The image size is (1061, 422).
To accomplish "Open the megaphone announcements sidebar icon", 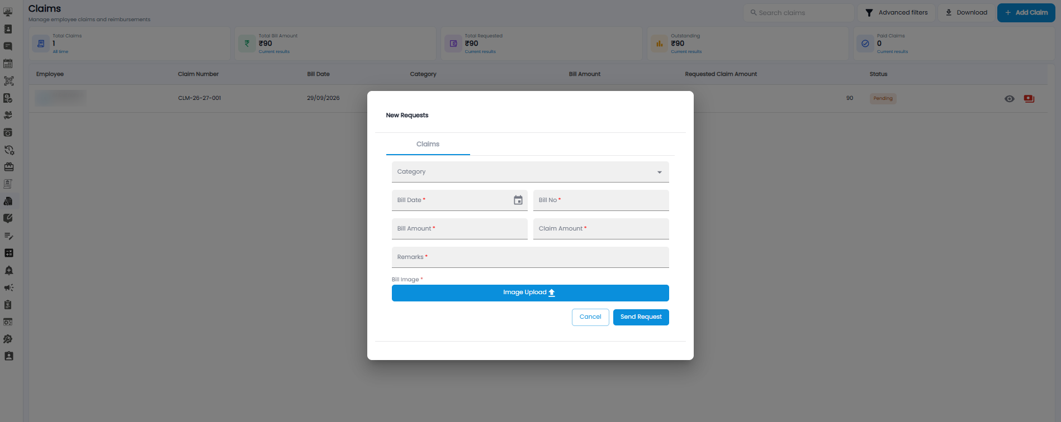I will [8, 287].
